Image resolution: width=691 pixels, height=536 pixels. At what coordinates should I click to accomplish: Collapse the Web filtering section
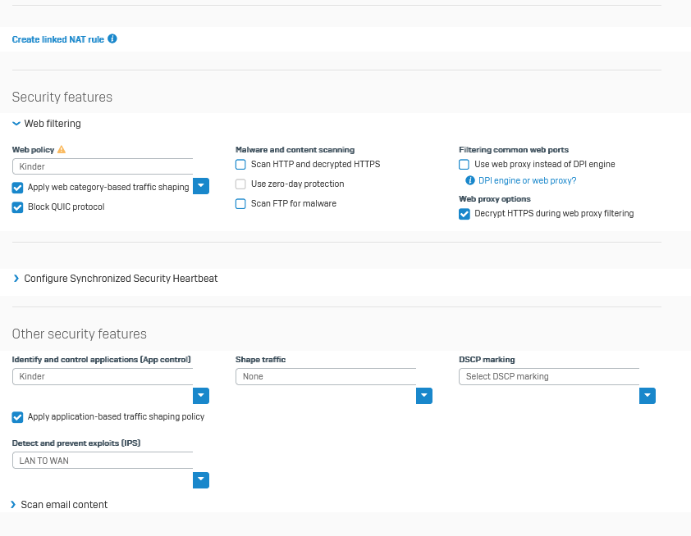(16, 124)
